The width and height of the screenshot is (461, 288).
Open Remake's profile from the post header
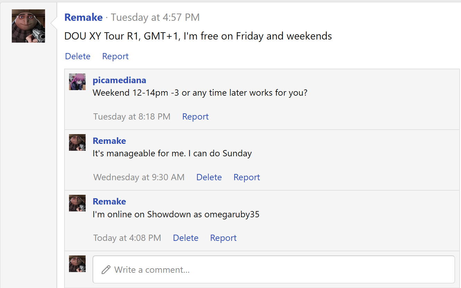point(84,17)
